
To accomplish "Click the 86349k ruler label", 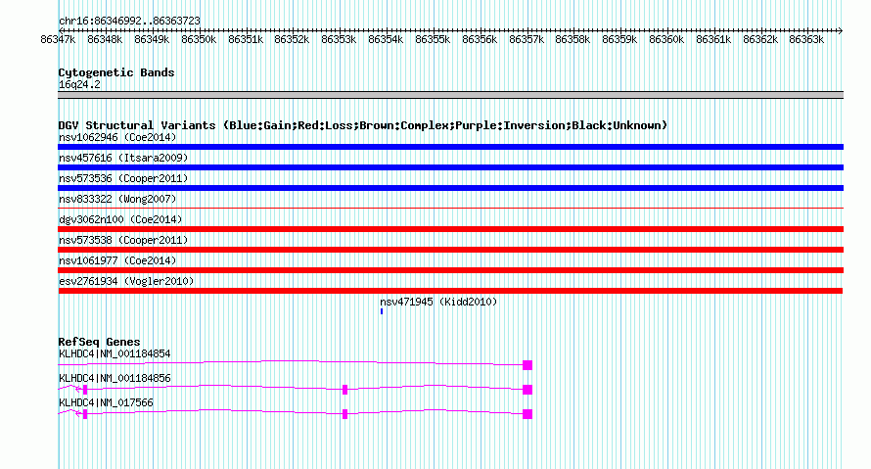I will pyautogui.click(x=152, y=40).
